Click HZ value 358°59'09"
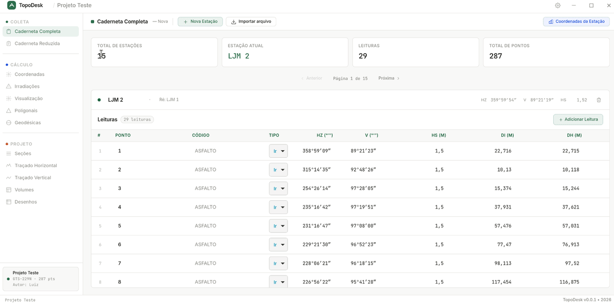The width and height of the screenshot is (614, 303). tap(317, 151)
